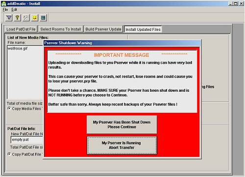Click the yellow smiley face toolbar icon
The width and height of the screenshot is (245, 177).
pos(34,18)
